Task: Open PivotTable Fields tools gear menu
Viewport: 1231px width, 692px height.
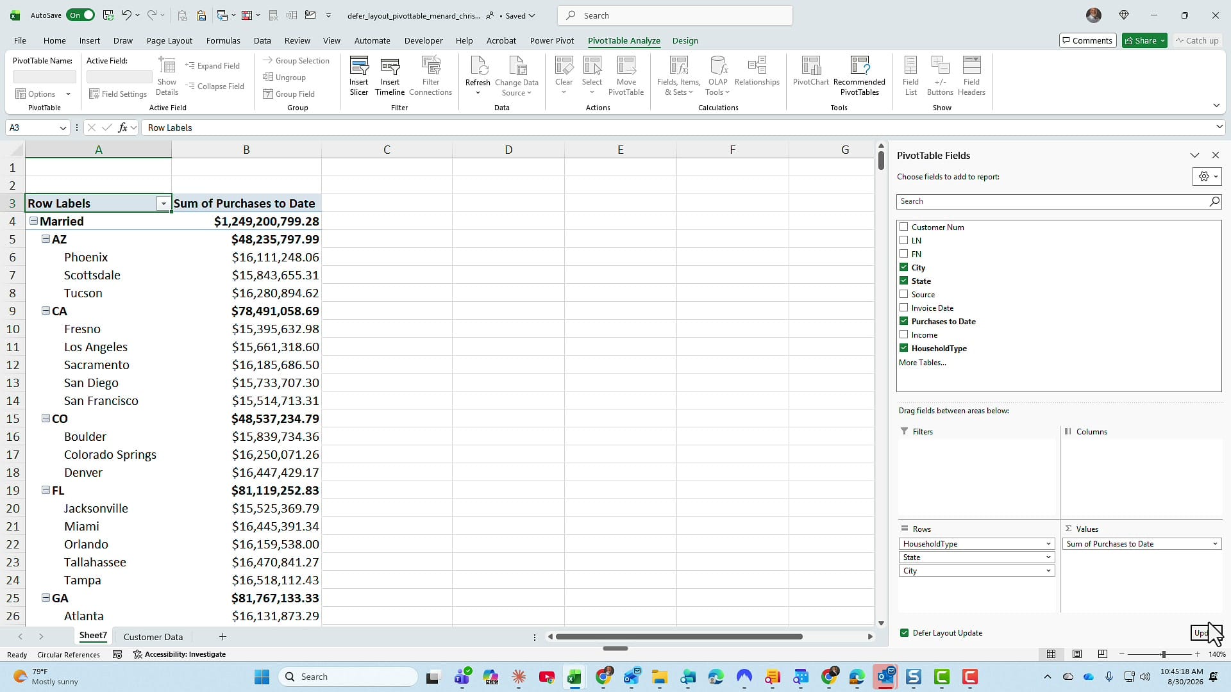Action: (1207, 177)
